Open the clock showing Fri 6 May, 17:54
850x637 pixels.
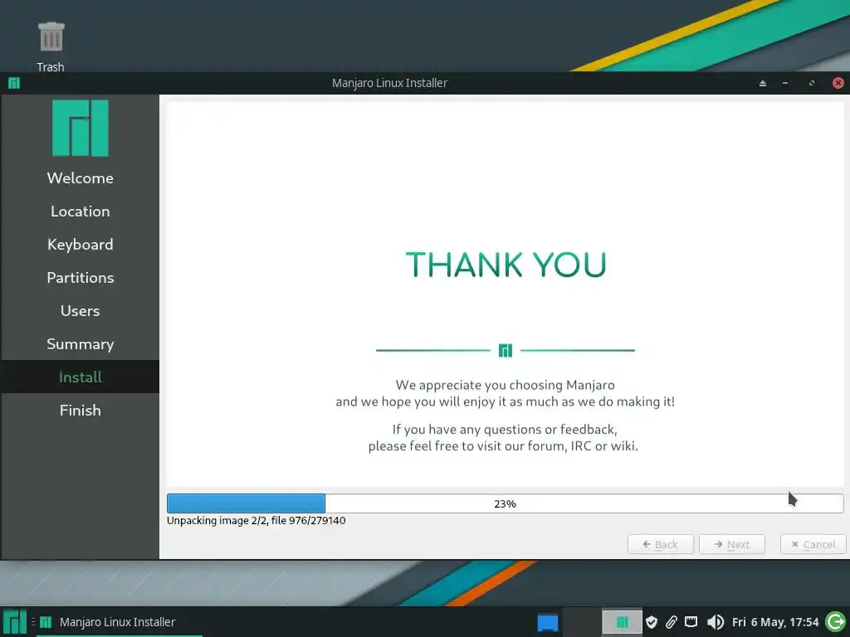pyautogui.click(x=775, y=622)
